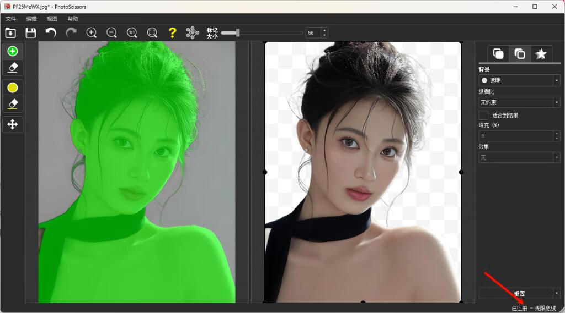Fit image to window with zoom-fit icon

152,32
